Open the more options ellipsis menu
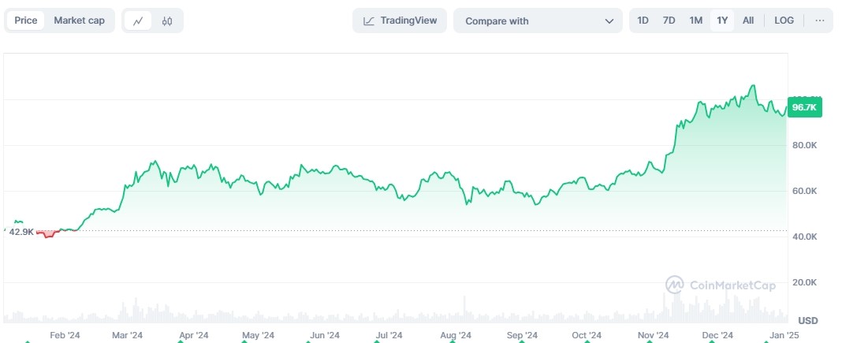The width and height of the screenshot is (842, 343). (x=820, y=21)
